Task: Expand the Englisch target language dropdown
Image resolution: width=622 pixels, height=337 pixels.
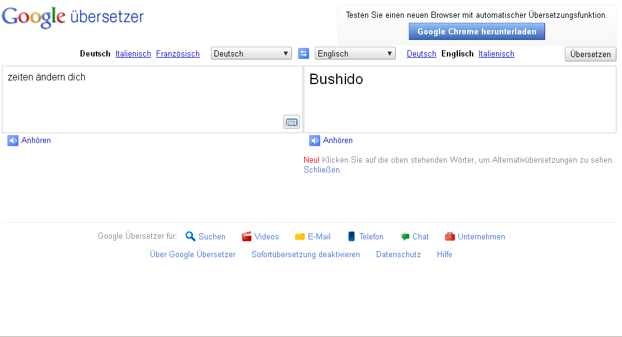Action: pos(355,53)
